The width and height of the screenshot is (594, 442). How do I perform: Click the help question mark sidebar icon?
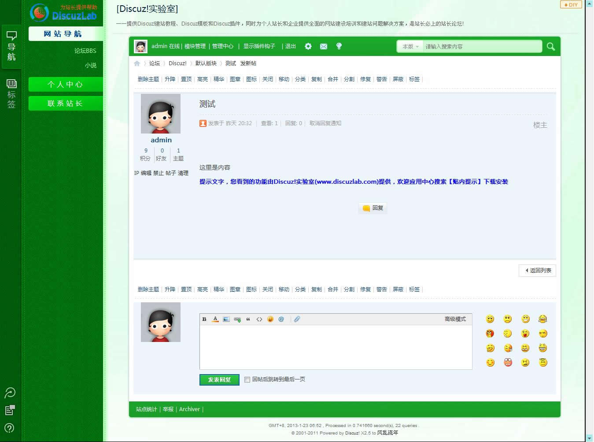tap(9, 427)
